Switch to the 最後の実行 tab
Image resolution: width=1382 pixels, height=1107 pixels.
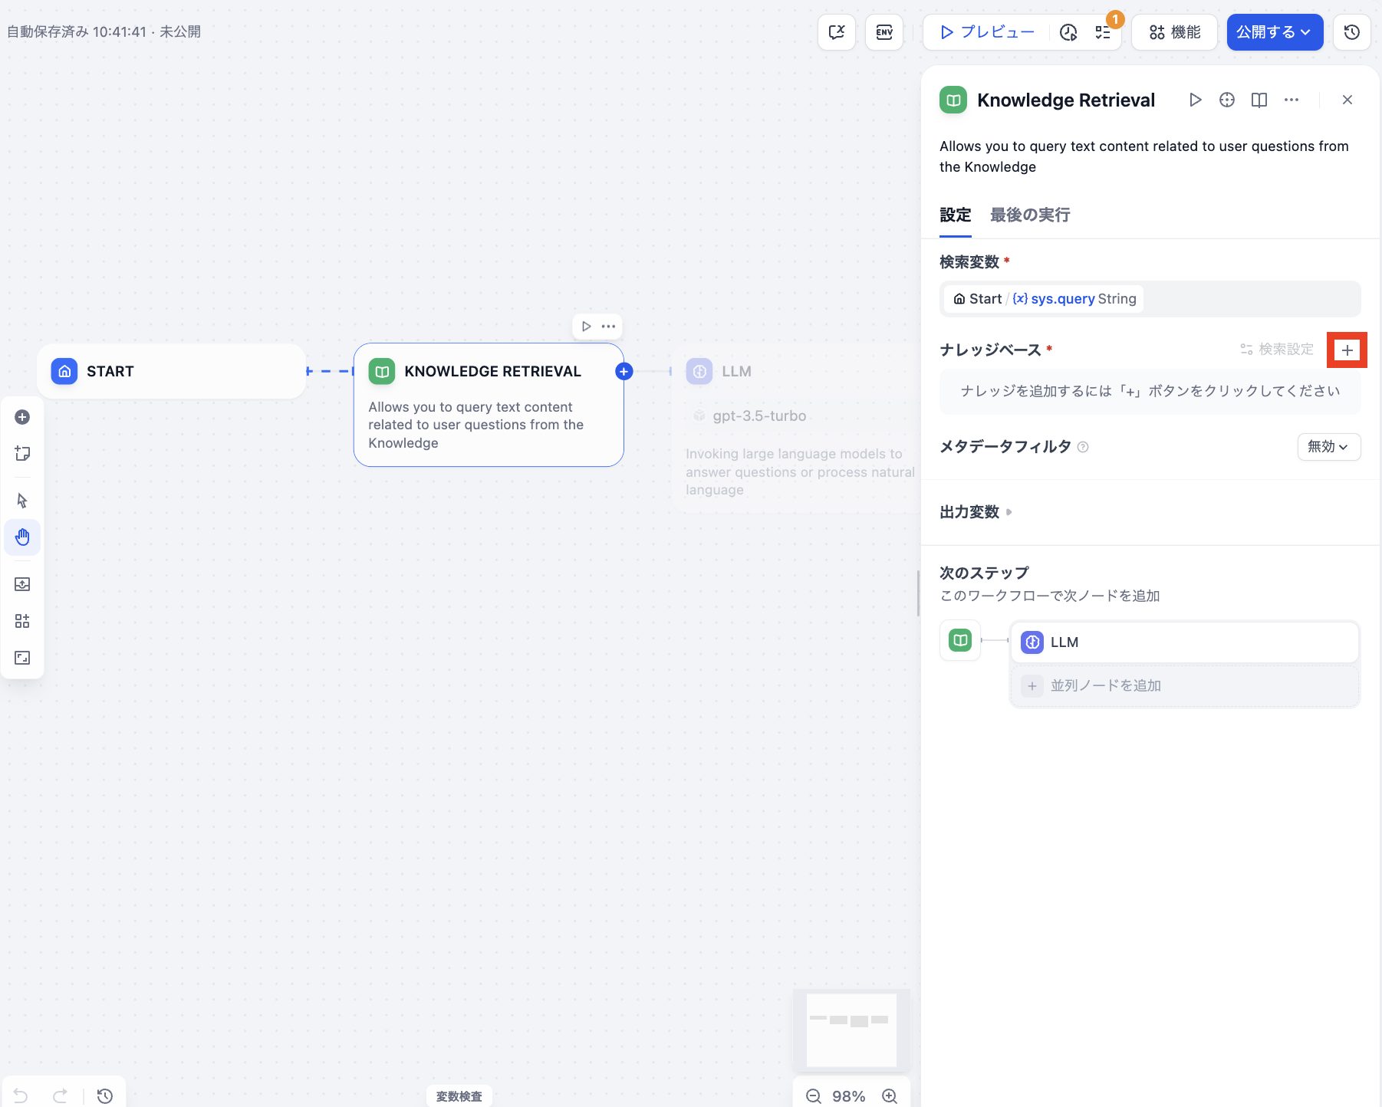(1029, 215)
